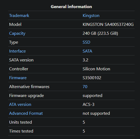Select the not supported value
The height and width of the screenshot is (139, 140).
(96, 113)
